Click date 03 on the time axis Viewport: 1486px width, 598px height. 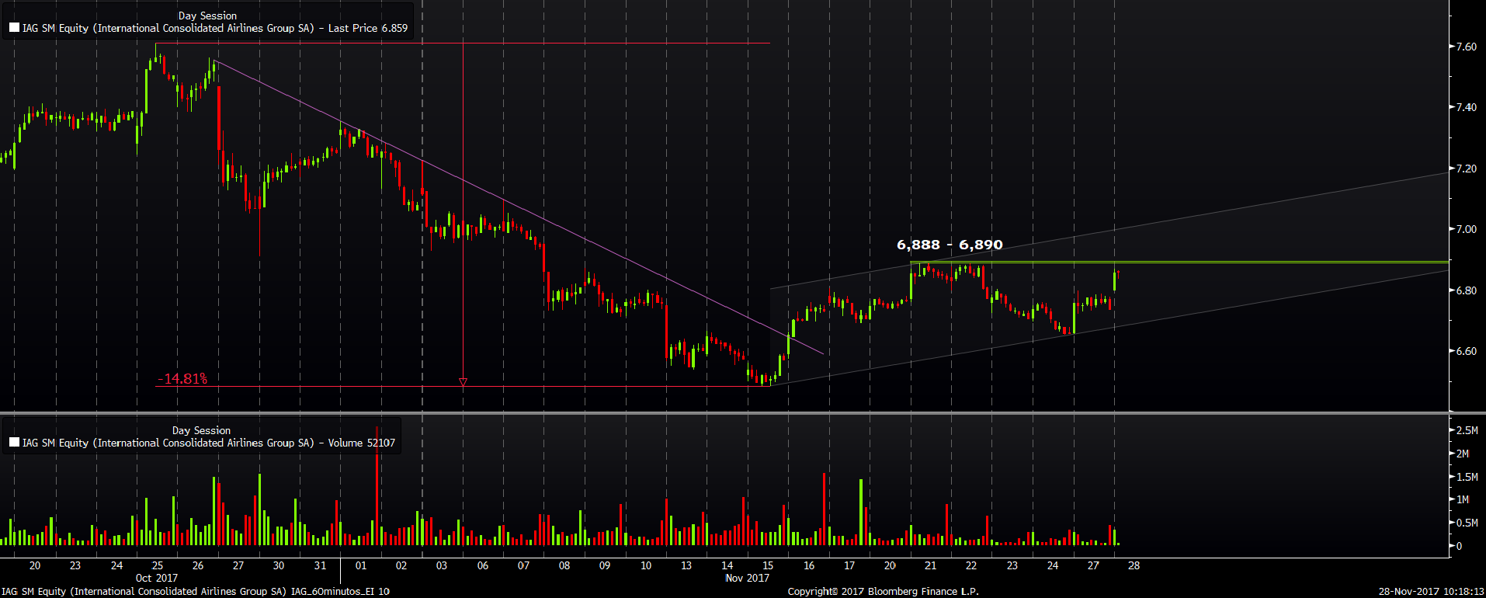tap(442, 565)
